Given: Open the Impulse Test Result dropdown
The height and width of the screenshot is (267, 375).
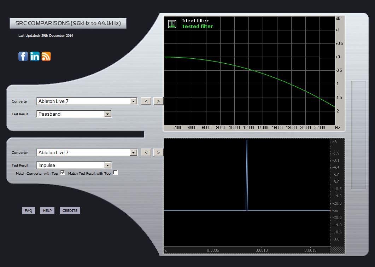Looking at the screenshot, I should coord(74,165).
